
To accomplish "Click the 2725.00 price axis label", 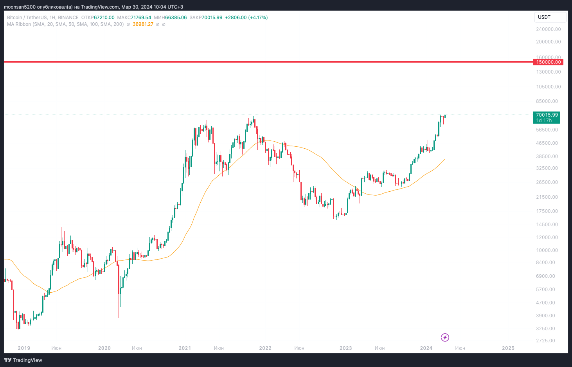I will [545, 341].
